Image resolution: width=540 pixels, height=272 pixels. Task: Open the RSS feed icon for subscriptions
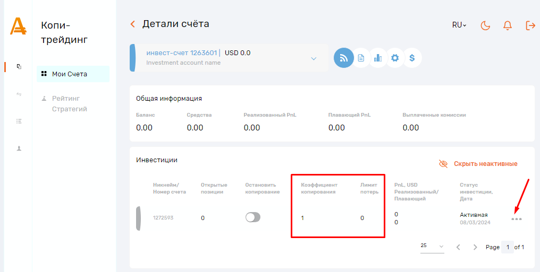(x=343, y=58)
